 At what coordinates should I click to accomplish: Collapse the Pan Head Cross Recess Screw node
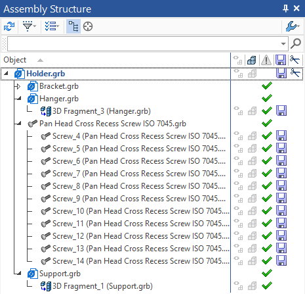point(19,124)
